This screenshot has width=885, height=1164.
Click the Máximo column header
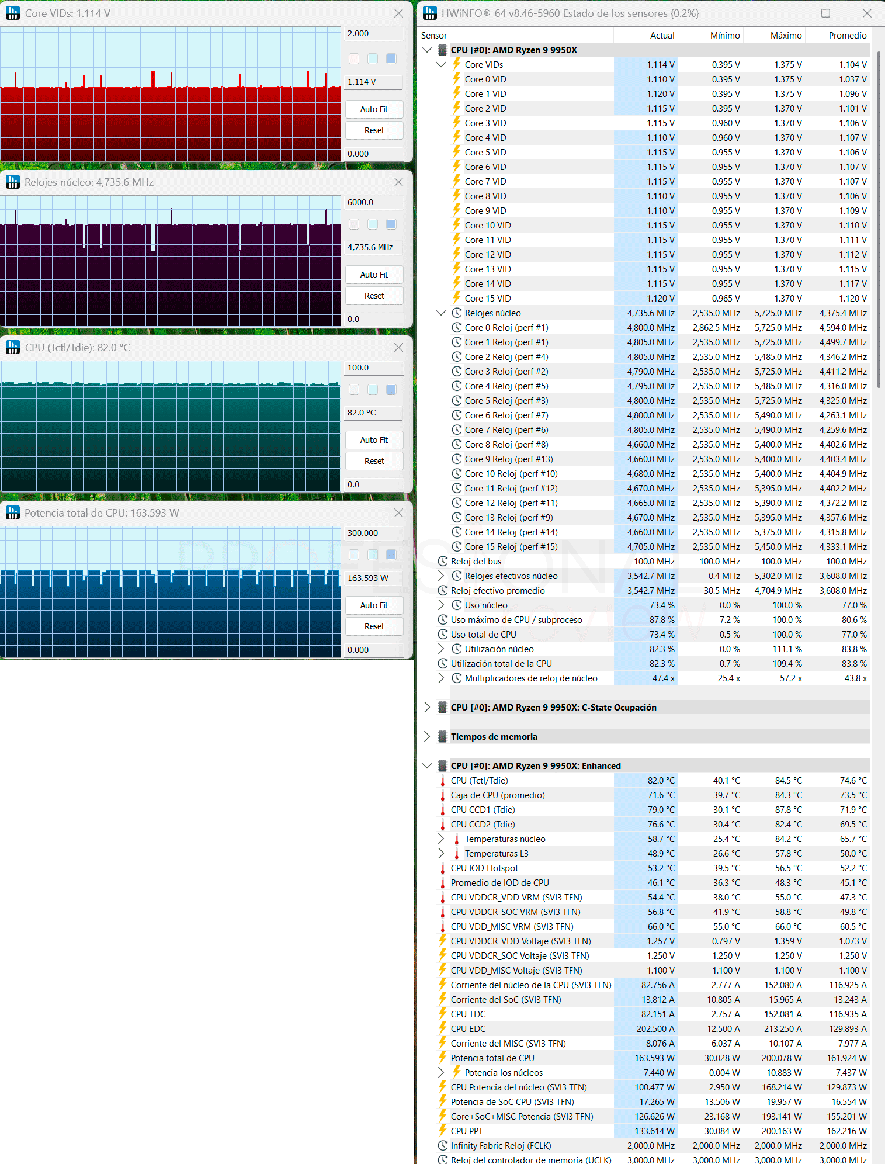(x=774, y=36)
